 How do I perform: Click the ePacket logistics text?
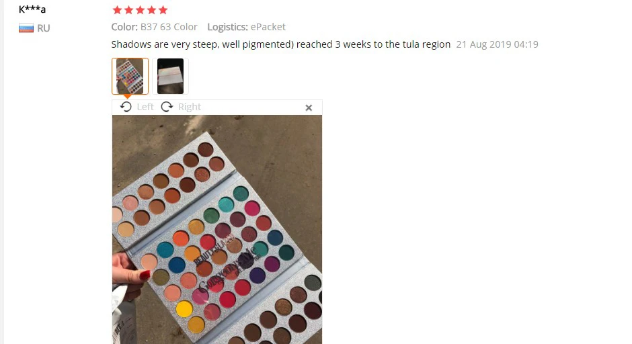tap(268, 27)
